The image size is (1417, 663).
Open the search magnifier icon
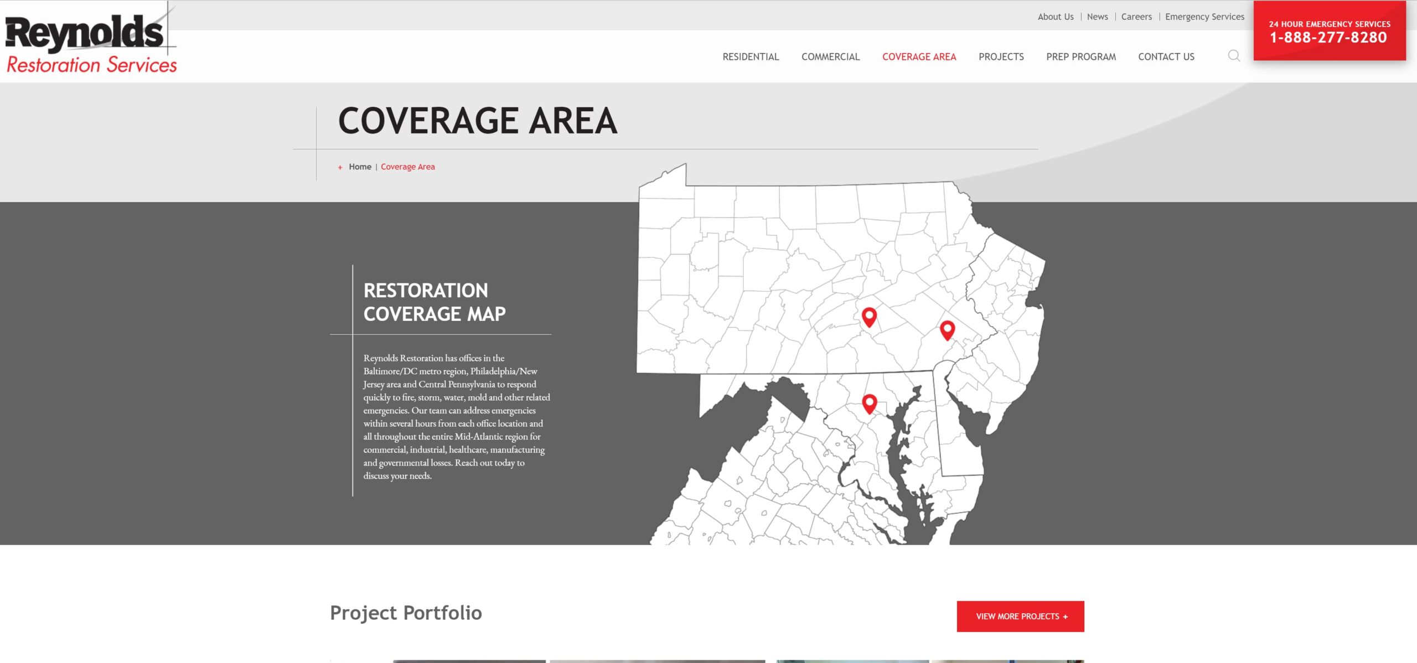(1234, 56)
